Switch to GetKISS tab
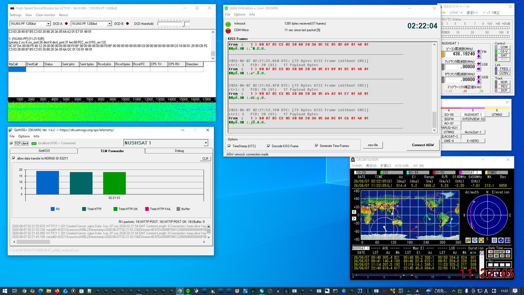 click(x=44, y=151)
